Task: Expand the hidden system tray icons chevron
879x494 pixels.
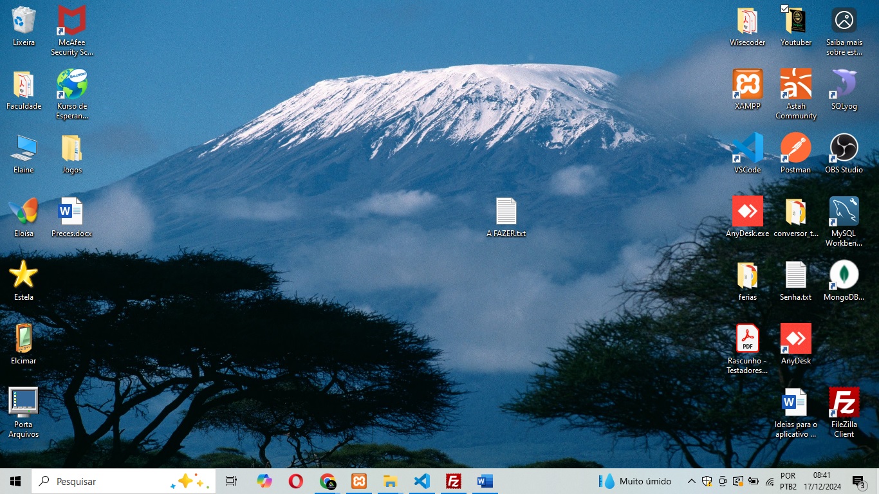Action: point(691,481)
